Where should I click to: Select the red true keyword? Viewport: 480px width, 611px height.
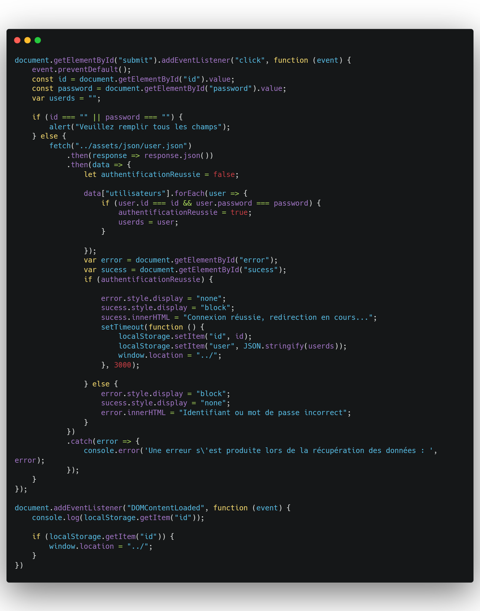pos(239,213)
